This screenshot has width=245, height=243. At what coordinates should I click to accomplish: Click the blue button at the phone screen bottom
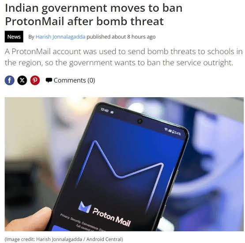click(60, 228)
